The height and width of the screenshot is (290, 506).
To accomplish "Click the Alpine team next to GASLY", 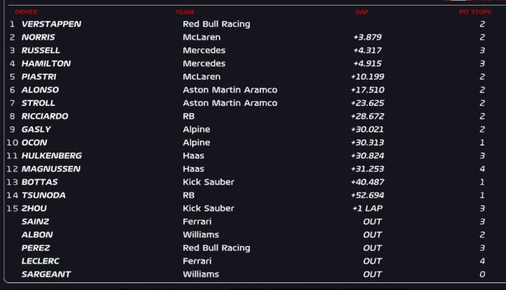I will coord(196,129).
